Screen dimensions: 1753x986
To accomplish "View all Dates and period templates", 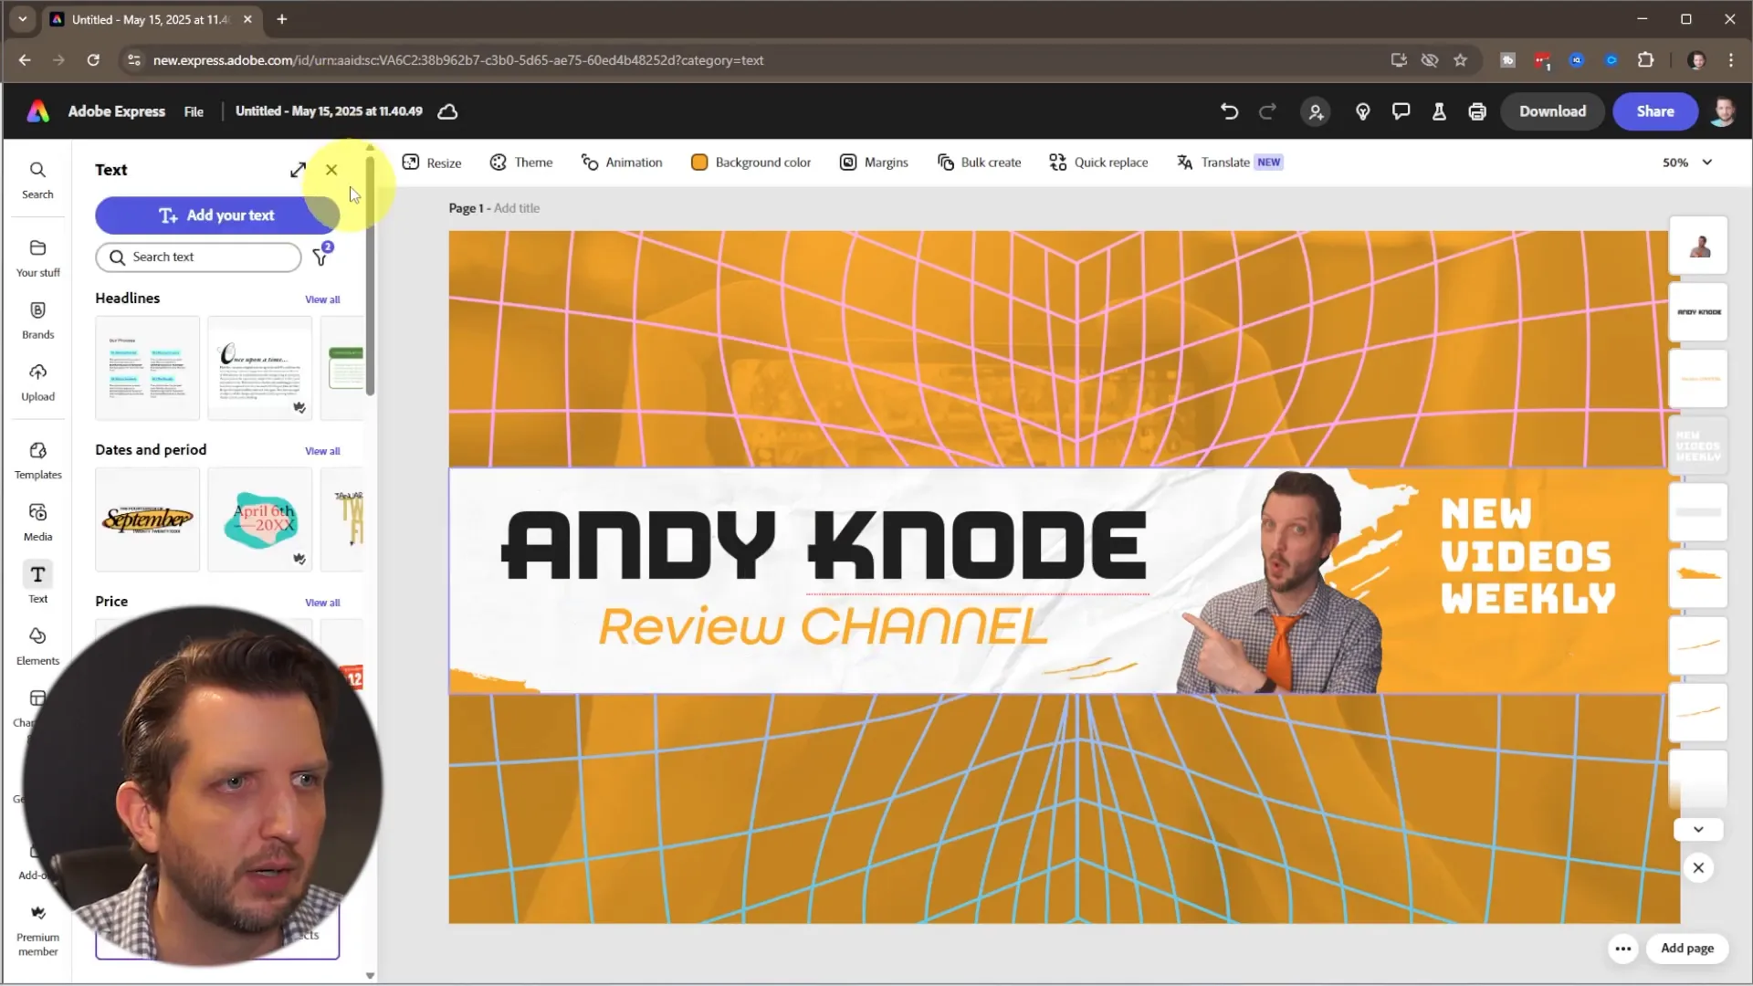I will (x=322, y=451).
